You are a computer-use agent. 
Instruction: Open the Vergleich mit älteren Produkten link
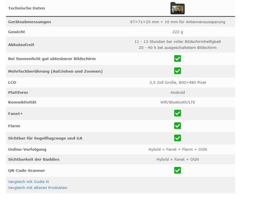coord(37,188)
